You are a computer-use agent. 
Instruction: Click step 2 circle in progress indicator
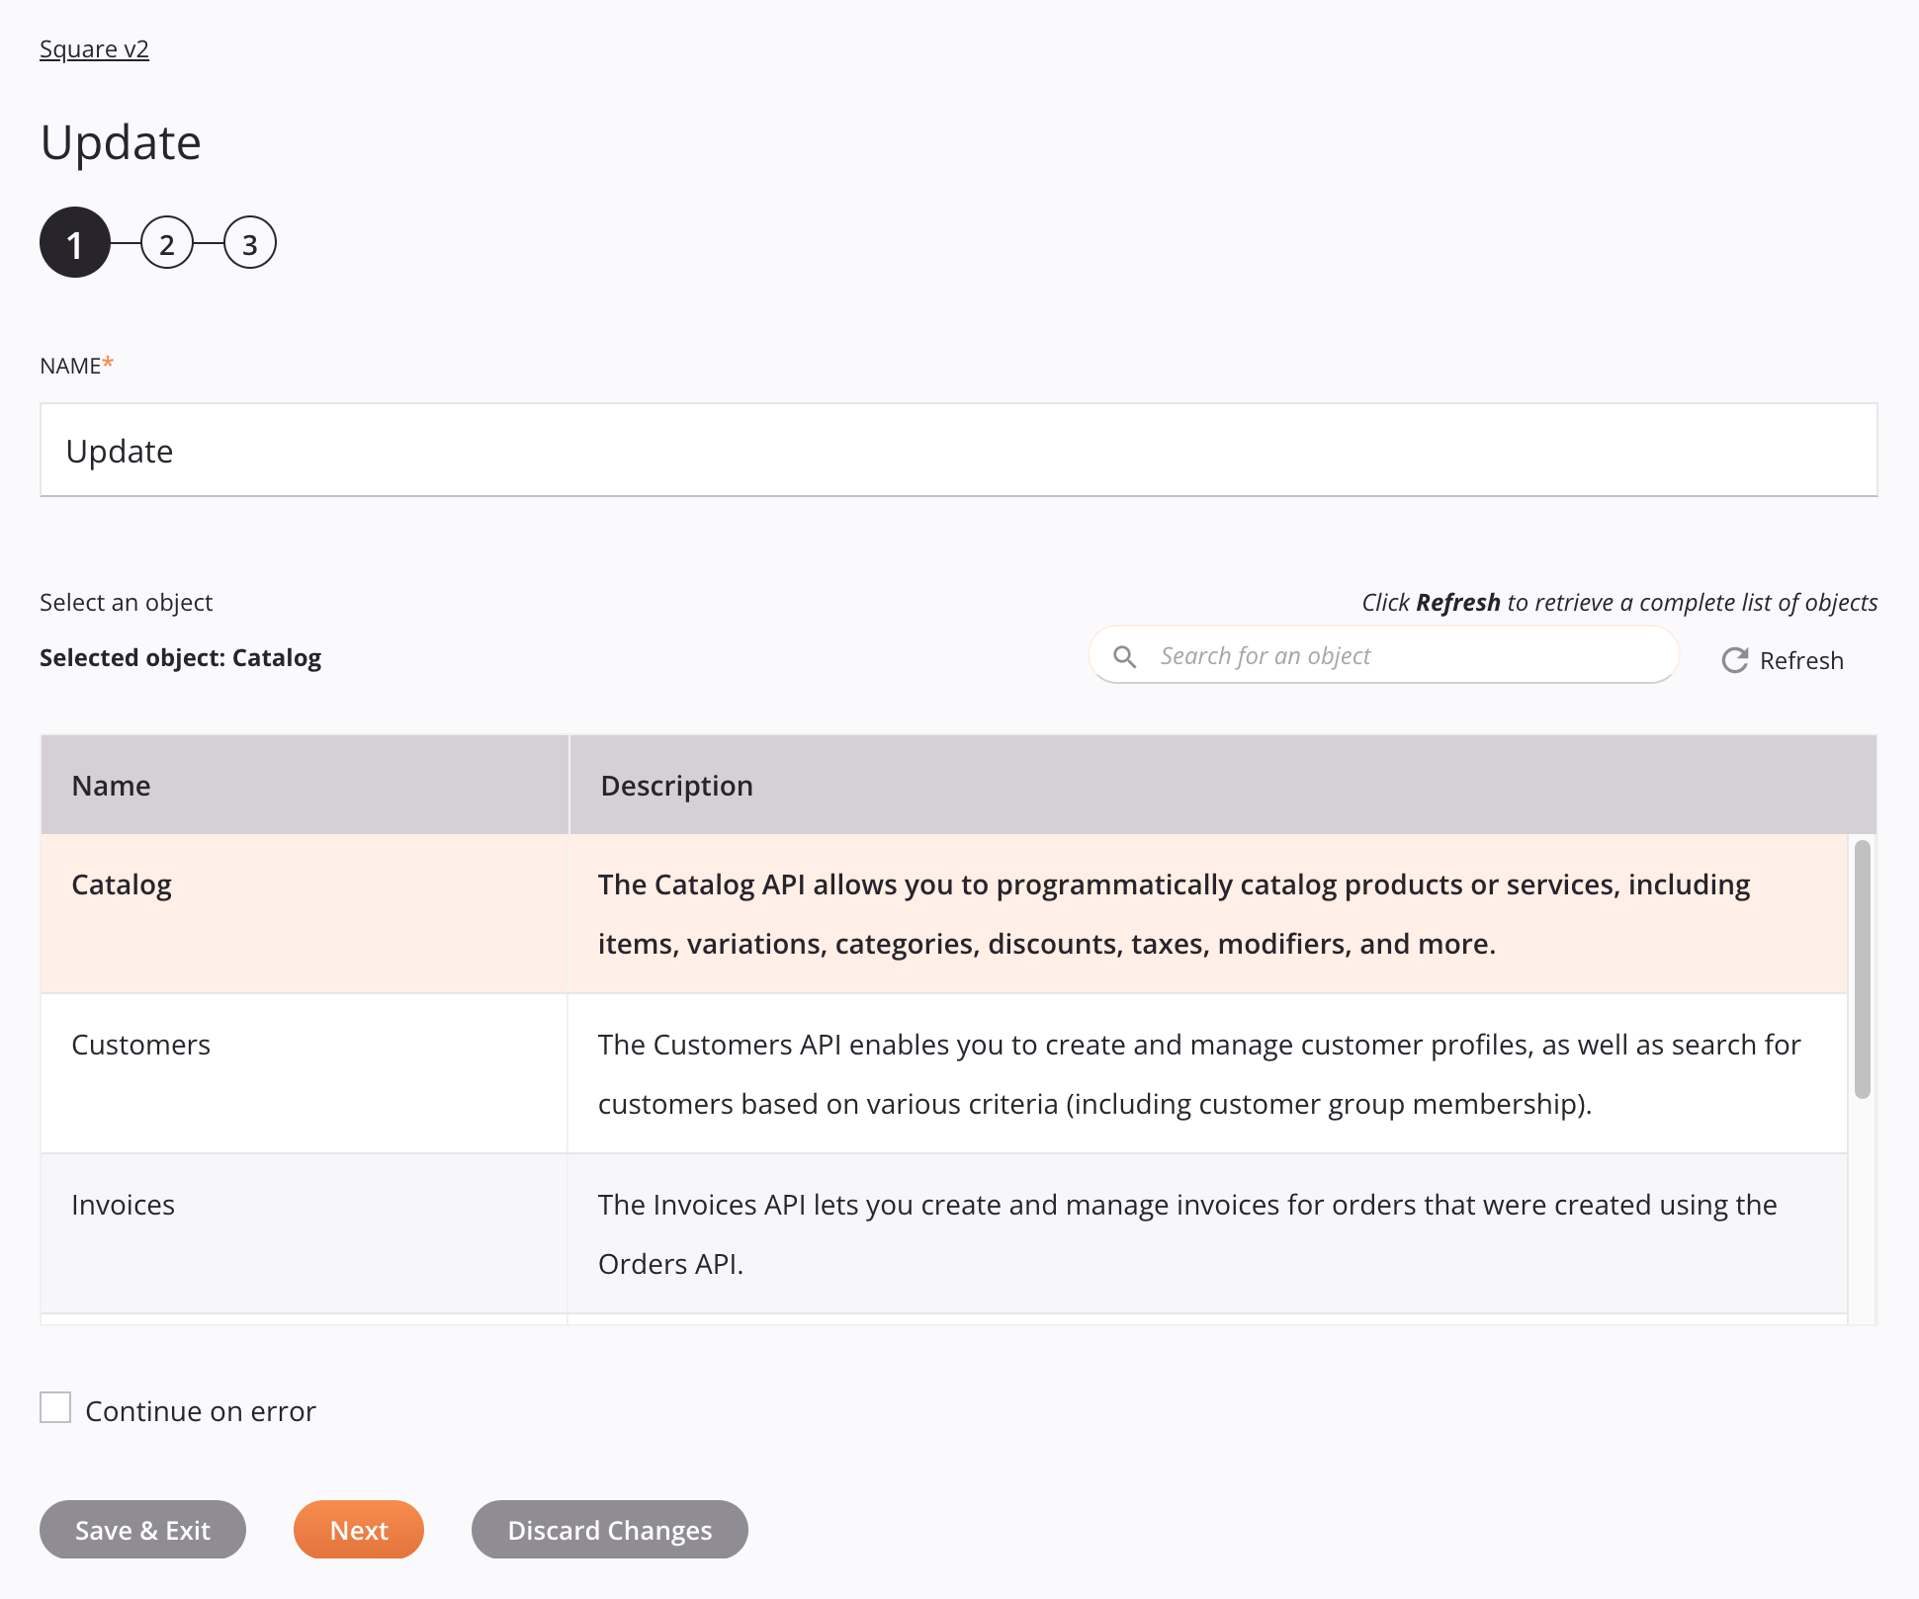coord(166,242)
